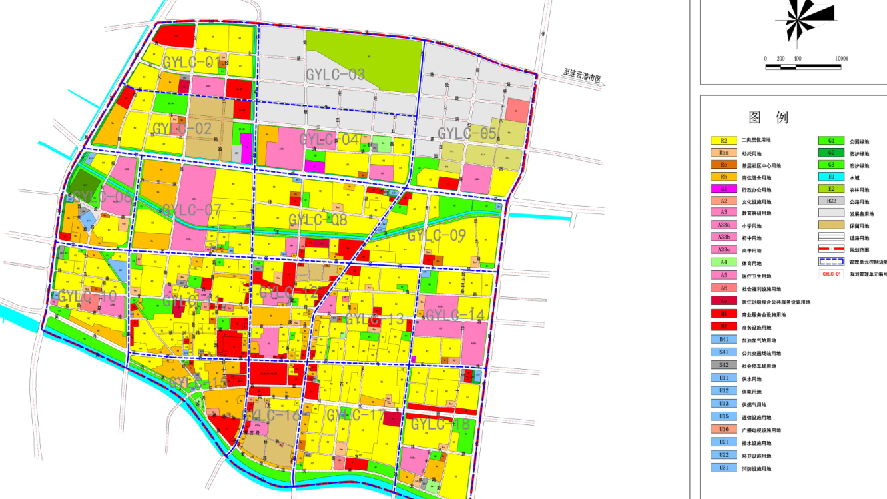
Task: Click the GYLC-02 unit label
Action: pyautogui.click(x=182, y=128)
